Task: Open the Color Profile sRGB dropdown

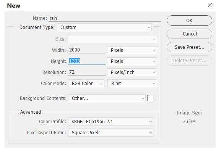Action: [110, 122]
